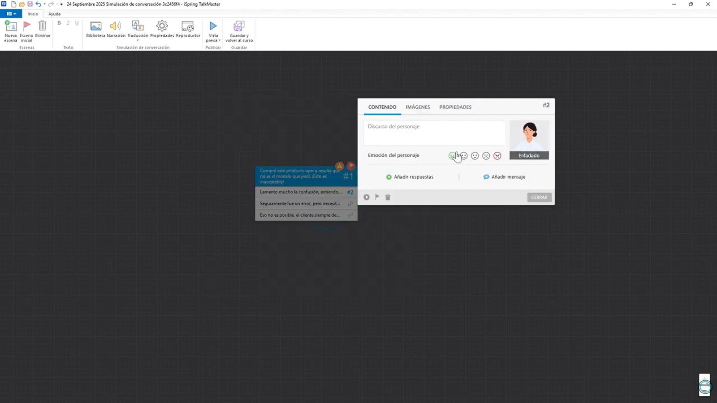717x403 pixels.
Task: Open Customize Quick Access Toolbar arrow
Action: click(x=61, y=4)
